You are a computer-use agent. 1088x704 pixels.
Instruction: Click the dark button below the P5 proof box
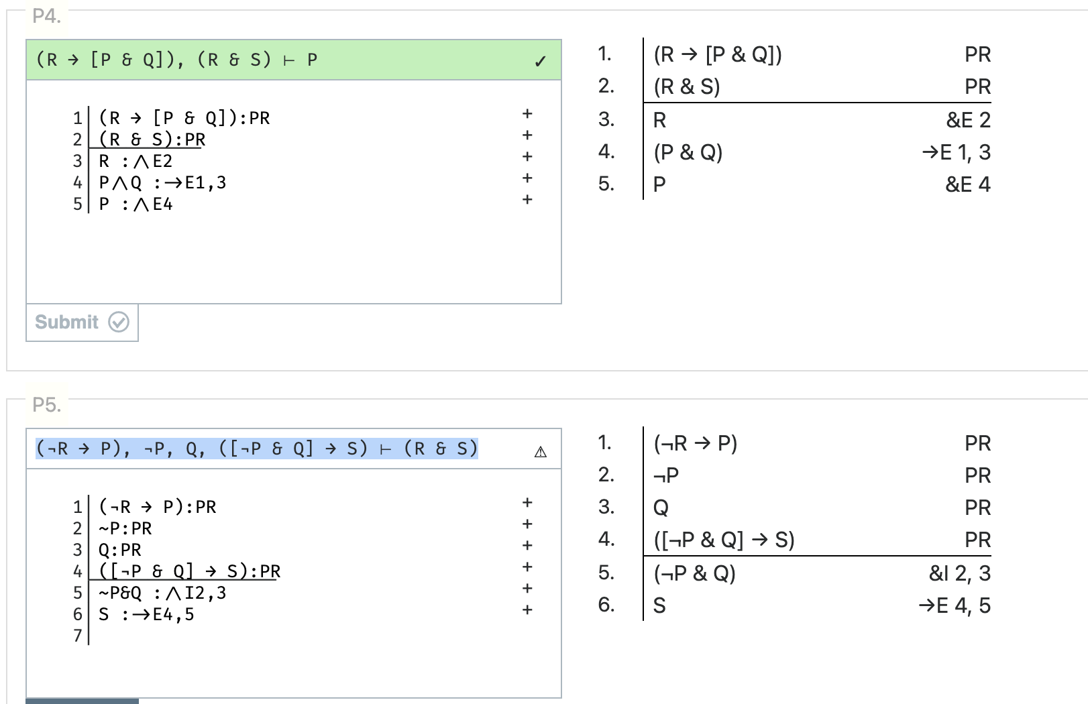click(x=80, y=701)
